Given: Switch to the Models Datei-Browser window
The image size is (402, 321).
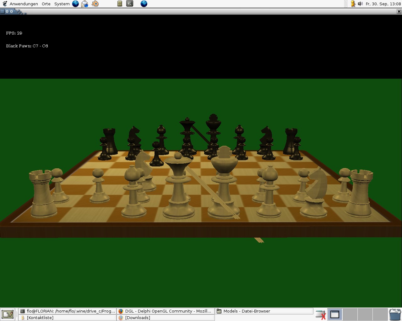Looking at the screenshot, I should (x=264, y=311).
